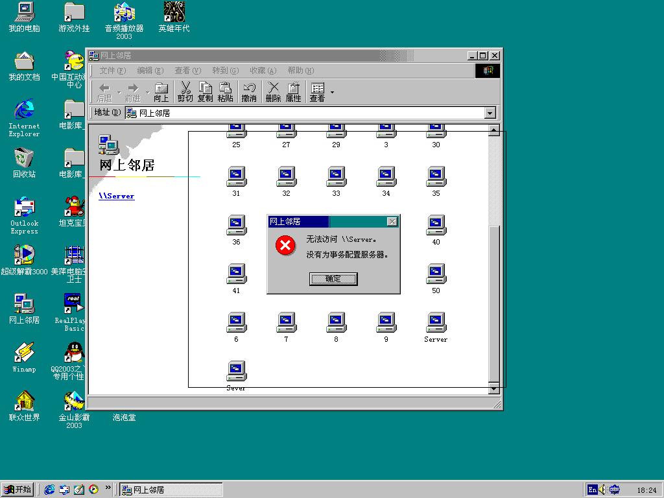
Task: Select the 游戏外挂 desktop folder shortcut
Action: 74,18
